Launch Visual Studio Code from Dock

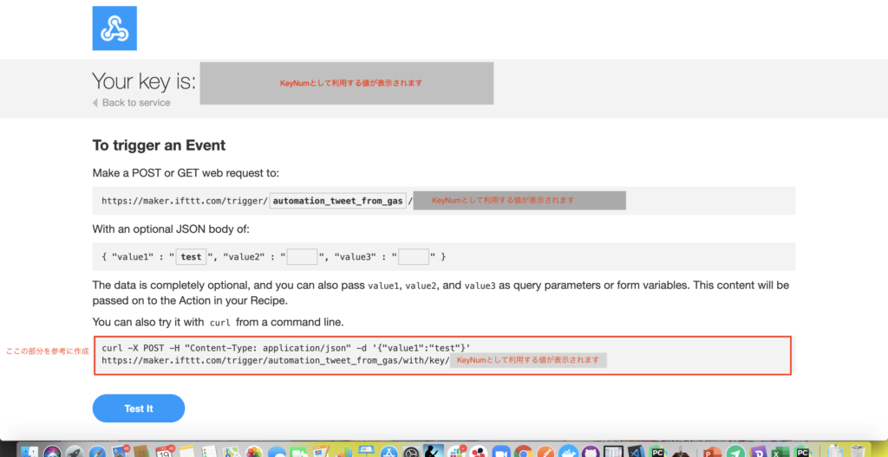tap(636, 451)
